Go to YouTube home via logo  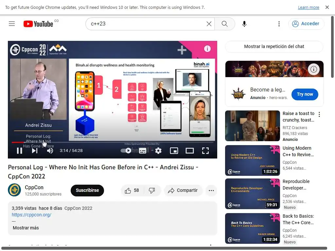pyautogui.click(x=39, y=24)
